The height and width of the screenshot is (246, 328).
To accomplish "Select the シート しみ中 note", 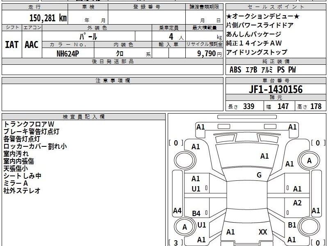I will pyautogui.click(x=22, y=176).
